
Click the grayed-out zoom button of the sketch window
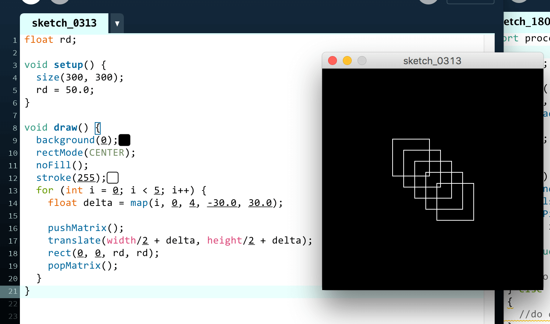[x=362, y=61]
